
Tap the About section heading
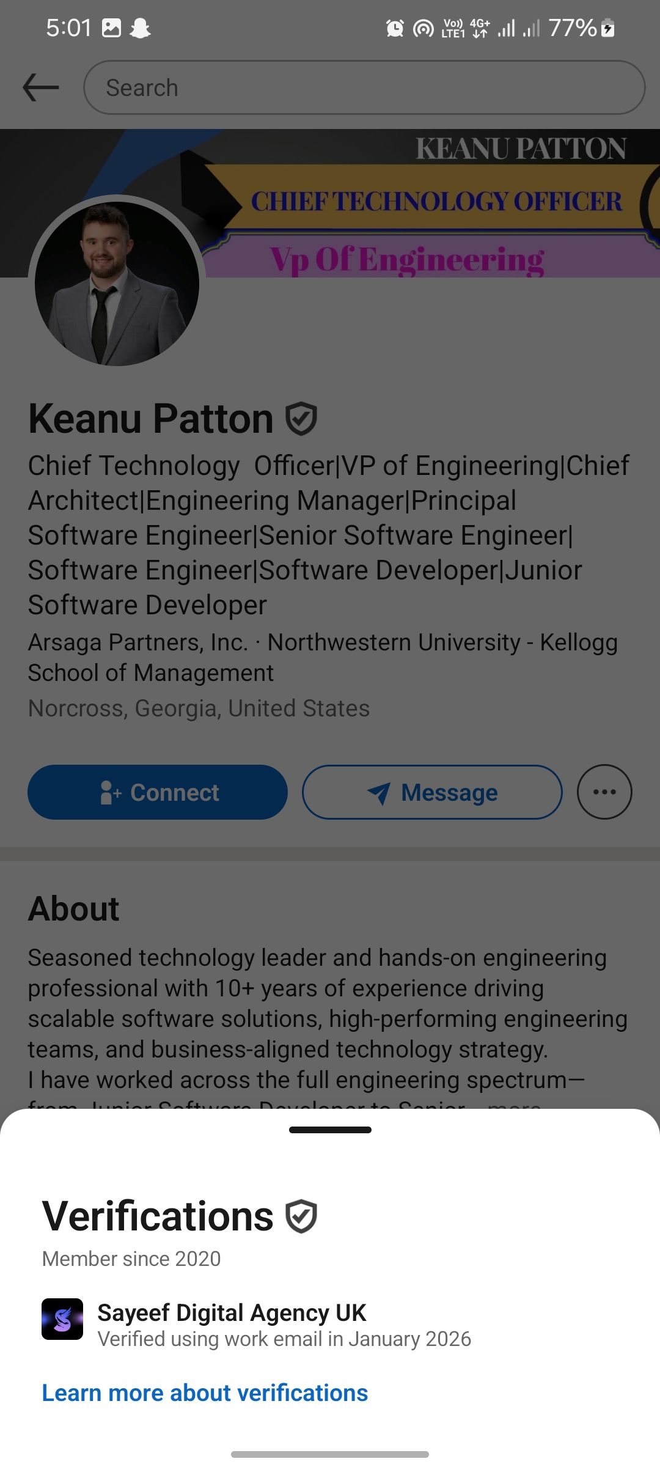(x=74, y=908)
